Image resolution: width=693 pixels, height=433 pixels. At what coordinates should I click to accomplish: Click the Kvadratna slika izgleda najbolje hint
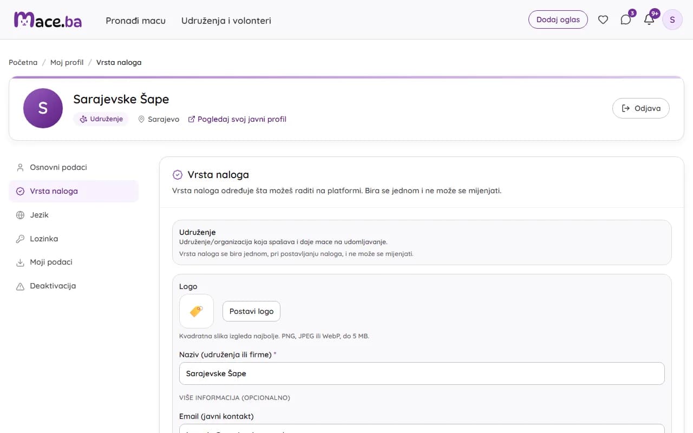tap(274, 336)
